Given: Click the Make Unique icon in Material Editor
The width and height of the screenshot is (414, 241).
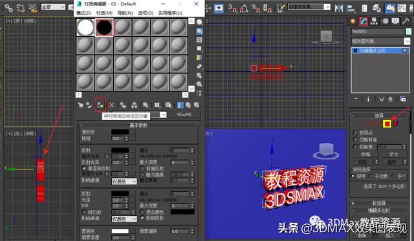Looking at the screenshot, I should 134,105.
